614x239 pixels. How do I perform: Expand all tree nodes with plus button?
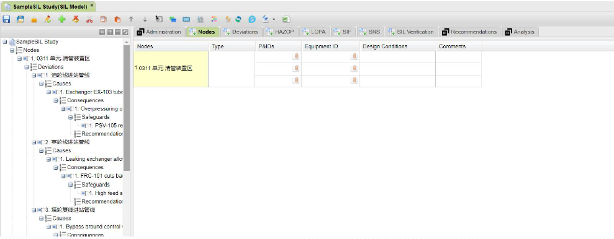coord(110,32)
